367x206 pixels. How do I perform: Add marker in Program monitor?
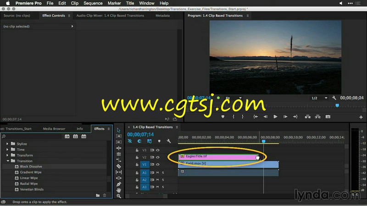(223, 117)
